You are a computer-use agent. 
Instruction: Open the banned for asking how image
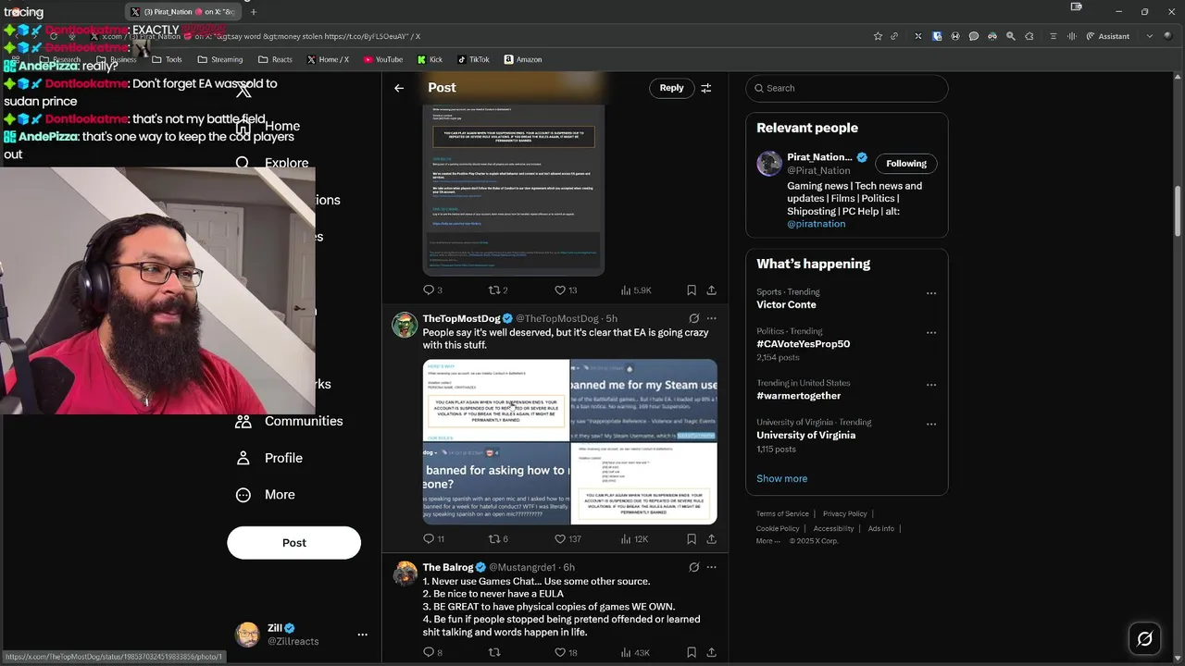pyautogui.click(x=496, y=484)
